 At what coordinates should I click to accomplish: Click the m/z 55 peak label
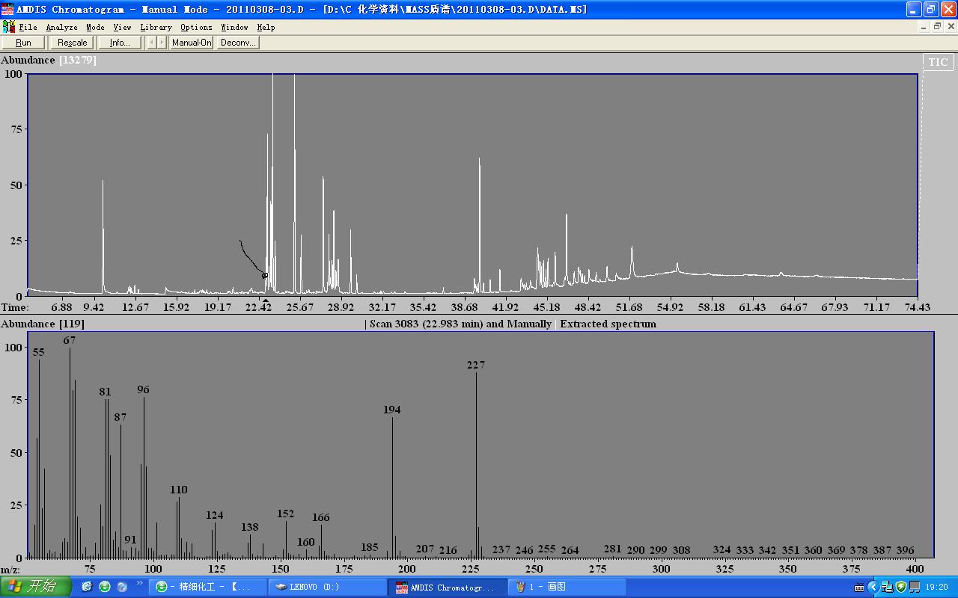(x=39, y=352)
